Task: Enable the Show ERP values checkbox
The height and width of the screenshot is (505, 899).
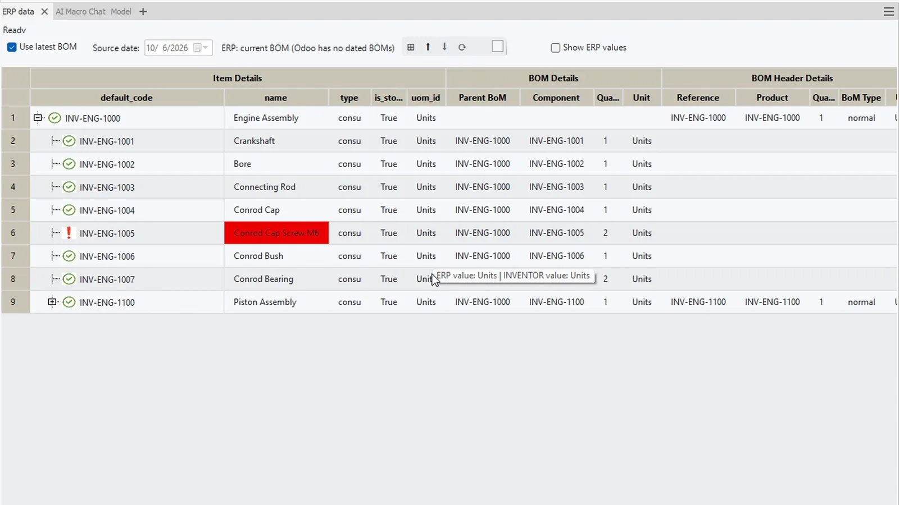Action: 555,48
